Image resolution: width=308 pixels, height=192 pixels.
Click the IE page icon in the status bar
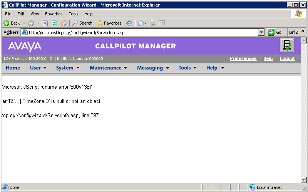[x=5, y=187]
